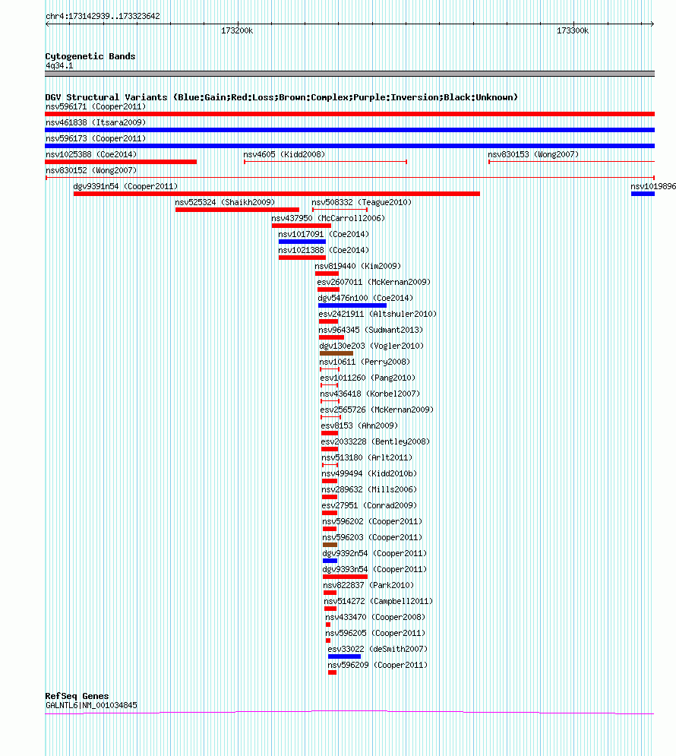Screen dimensions: 676x756
Task: Open the nsv10611 (Perry2008) label
Action: (x=365, y=362)
